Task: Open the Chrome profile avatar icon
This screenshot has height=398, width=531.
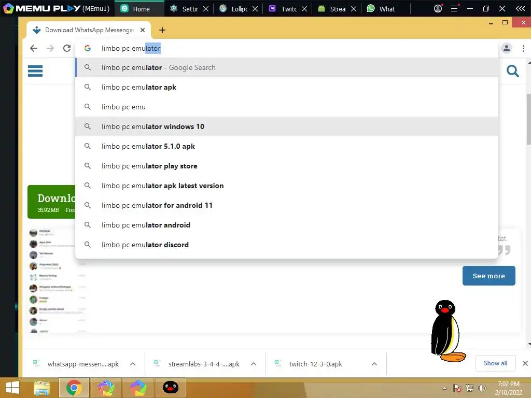Action: point(506,48)
